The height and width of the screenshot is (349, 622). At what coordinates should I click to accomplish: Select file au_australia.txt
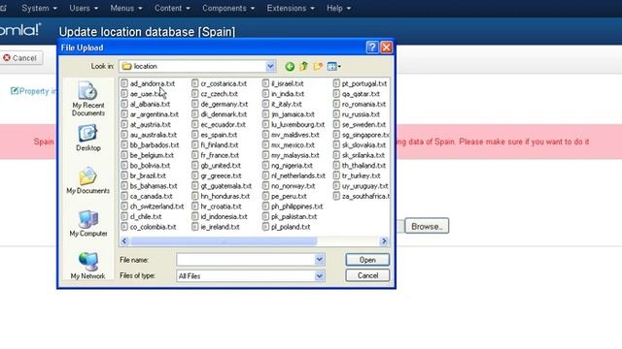coord(149,135)
